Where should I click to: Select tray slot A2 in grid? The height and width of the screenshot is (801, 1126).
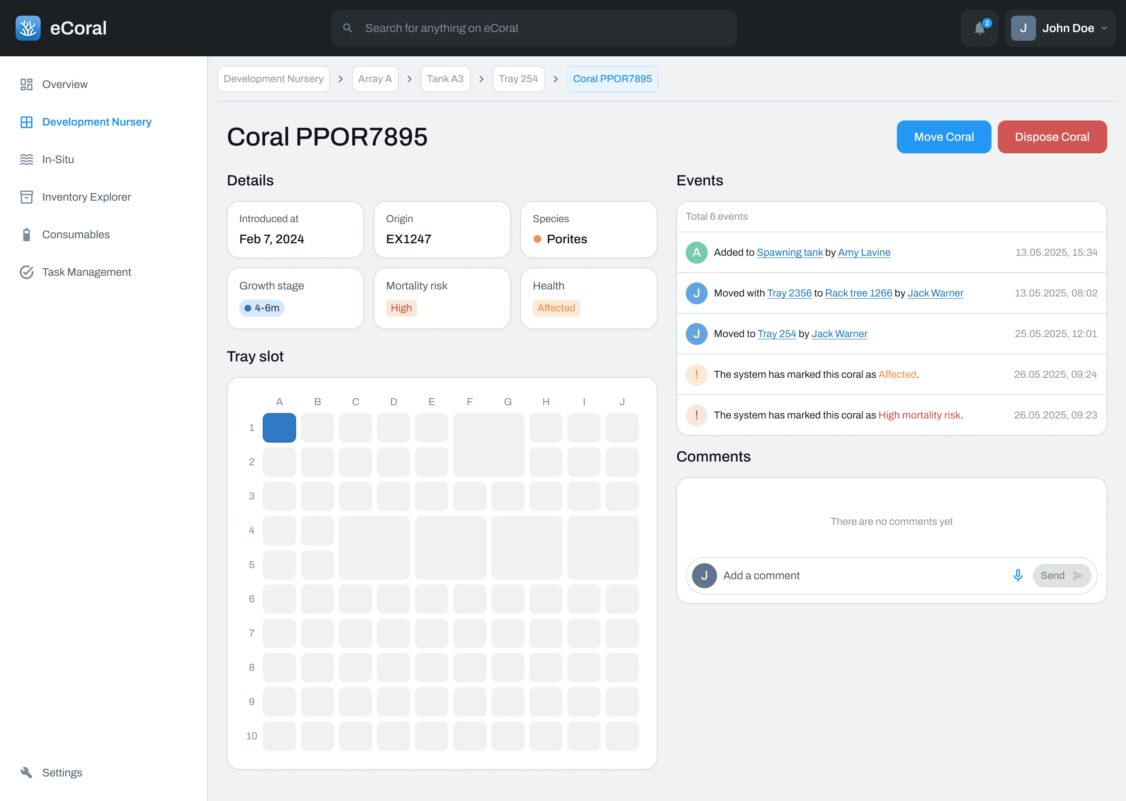(279, 462)
